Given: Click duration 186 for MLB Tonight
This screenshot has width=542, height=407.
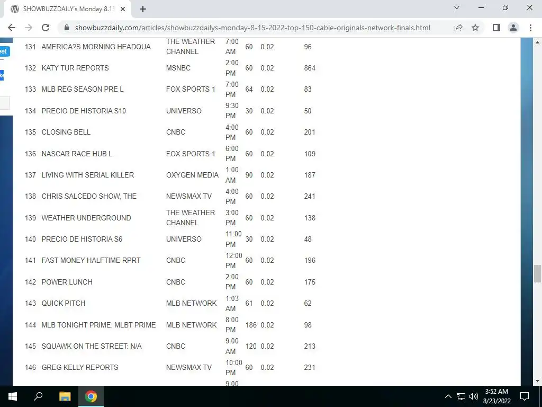Looking at the screenshot, I should click(251, 325).
